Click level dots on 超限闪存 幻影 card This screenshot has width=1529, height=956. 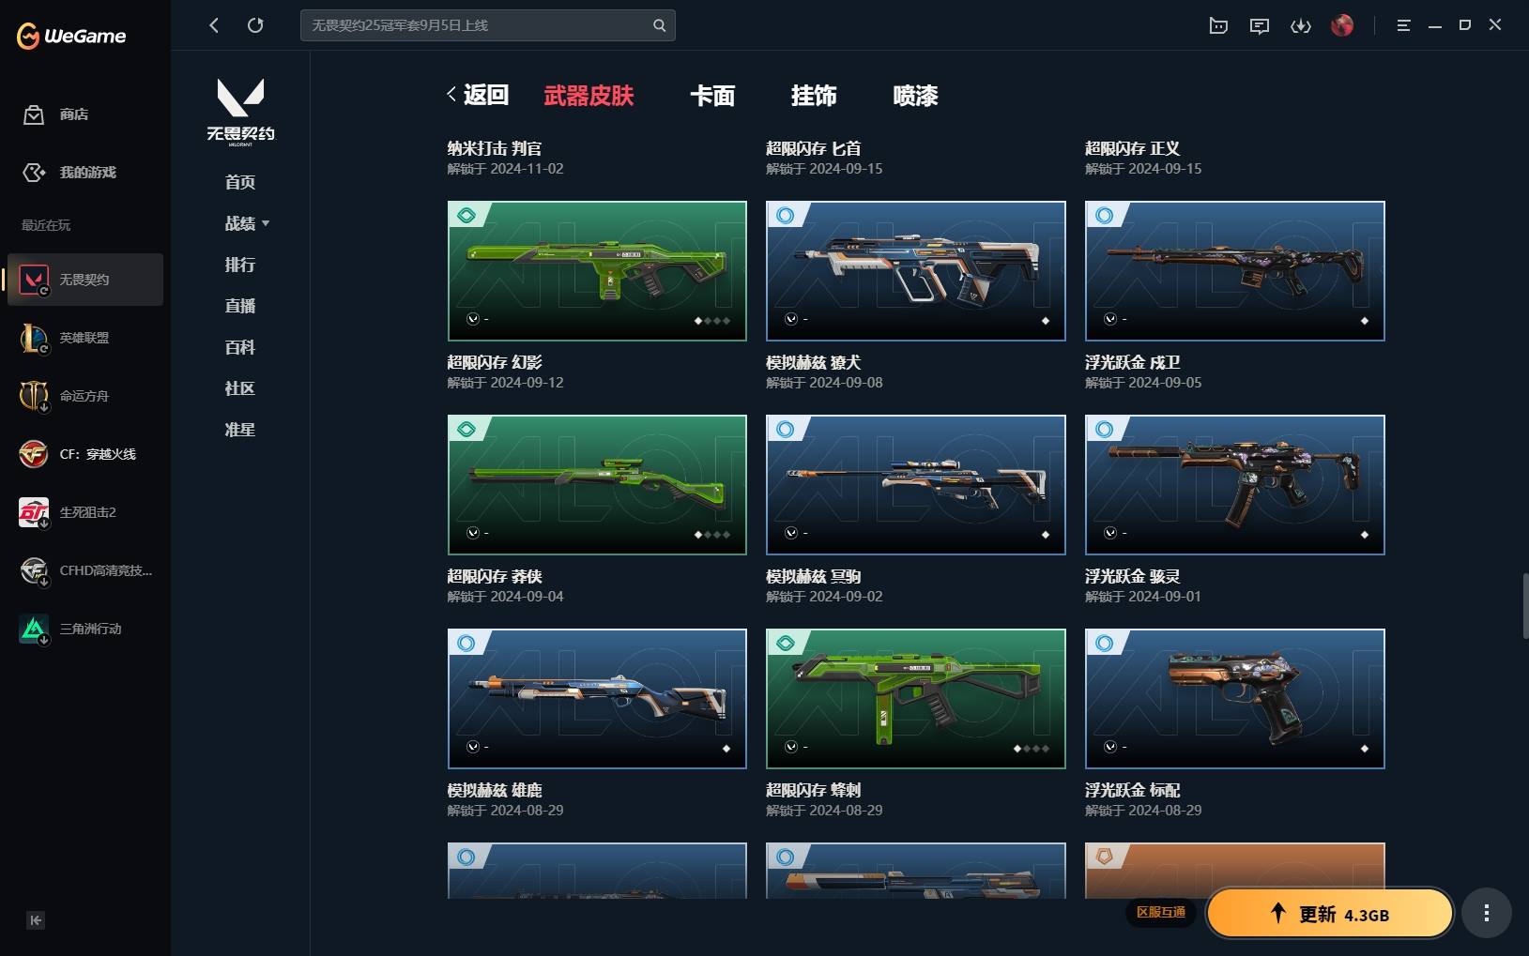712,321
